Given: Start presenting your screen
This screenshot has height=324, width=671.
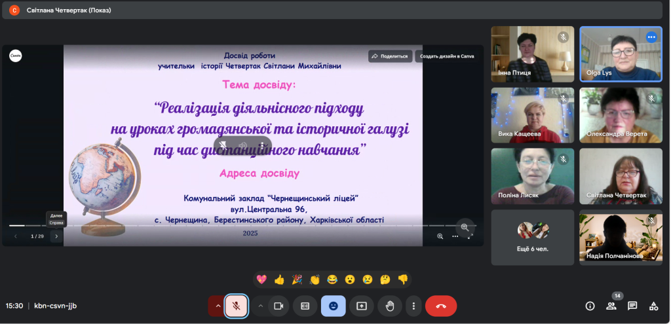Looking at the screenshot, I should coord(362,306).
